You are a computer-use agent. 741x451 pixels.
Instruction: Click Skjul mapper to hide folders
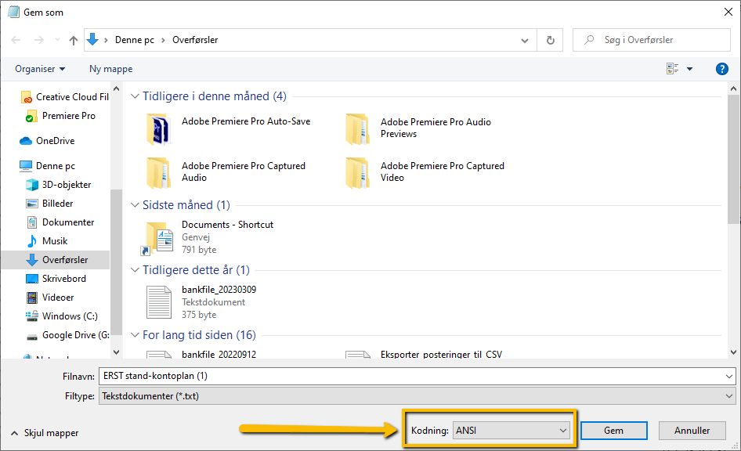45,433
